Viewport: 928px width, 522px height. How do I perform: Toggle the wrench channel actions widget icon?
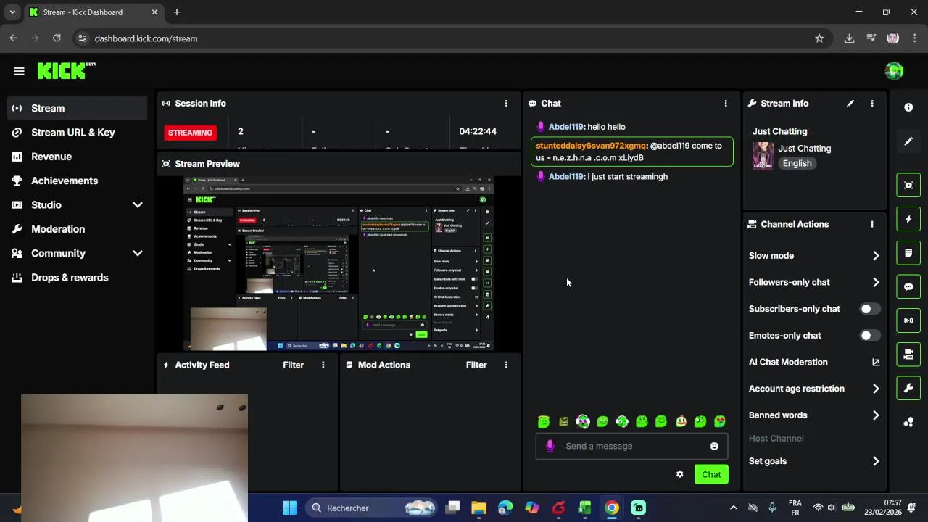908,388
